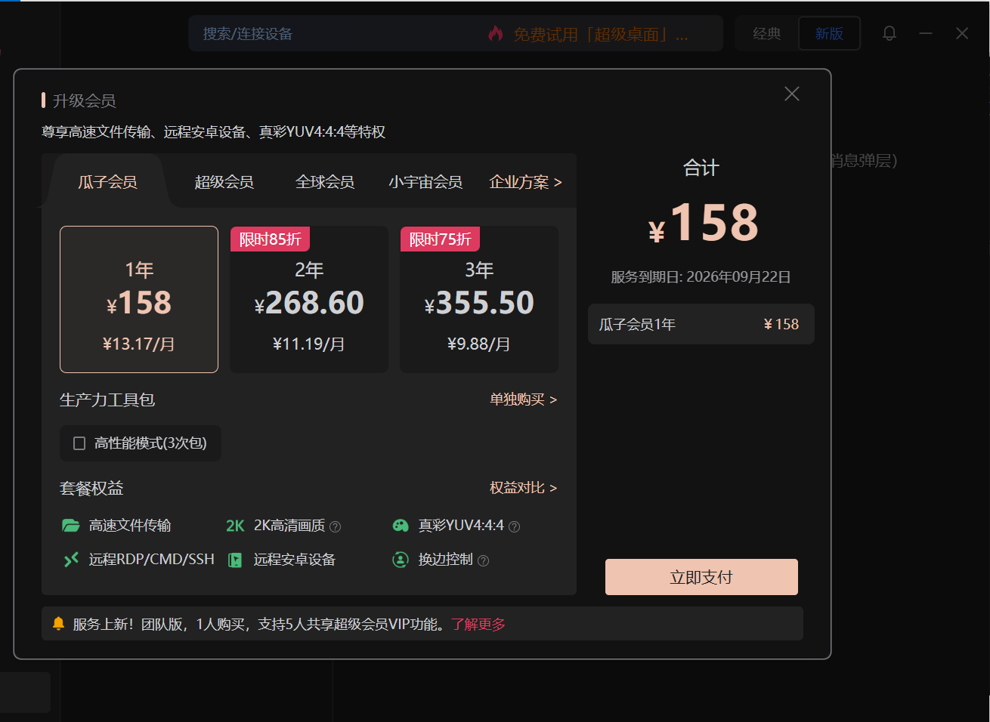Viewport: 990px width, 722px height.
Task: Click the high-speed file transfer folder icon
Action: tap(71, 526)
